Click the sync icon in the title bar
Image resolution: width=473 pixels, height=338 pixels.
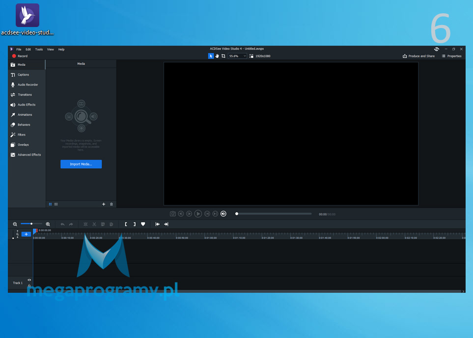[x=436, y=49]
